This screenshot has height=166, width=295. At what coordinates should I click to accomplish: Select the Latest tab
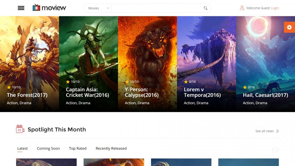click(22, 149)
